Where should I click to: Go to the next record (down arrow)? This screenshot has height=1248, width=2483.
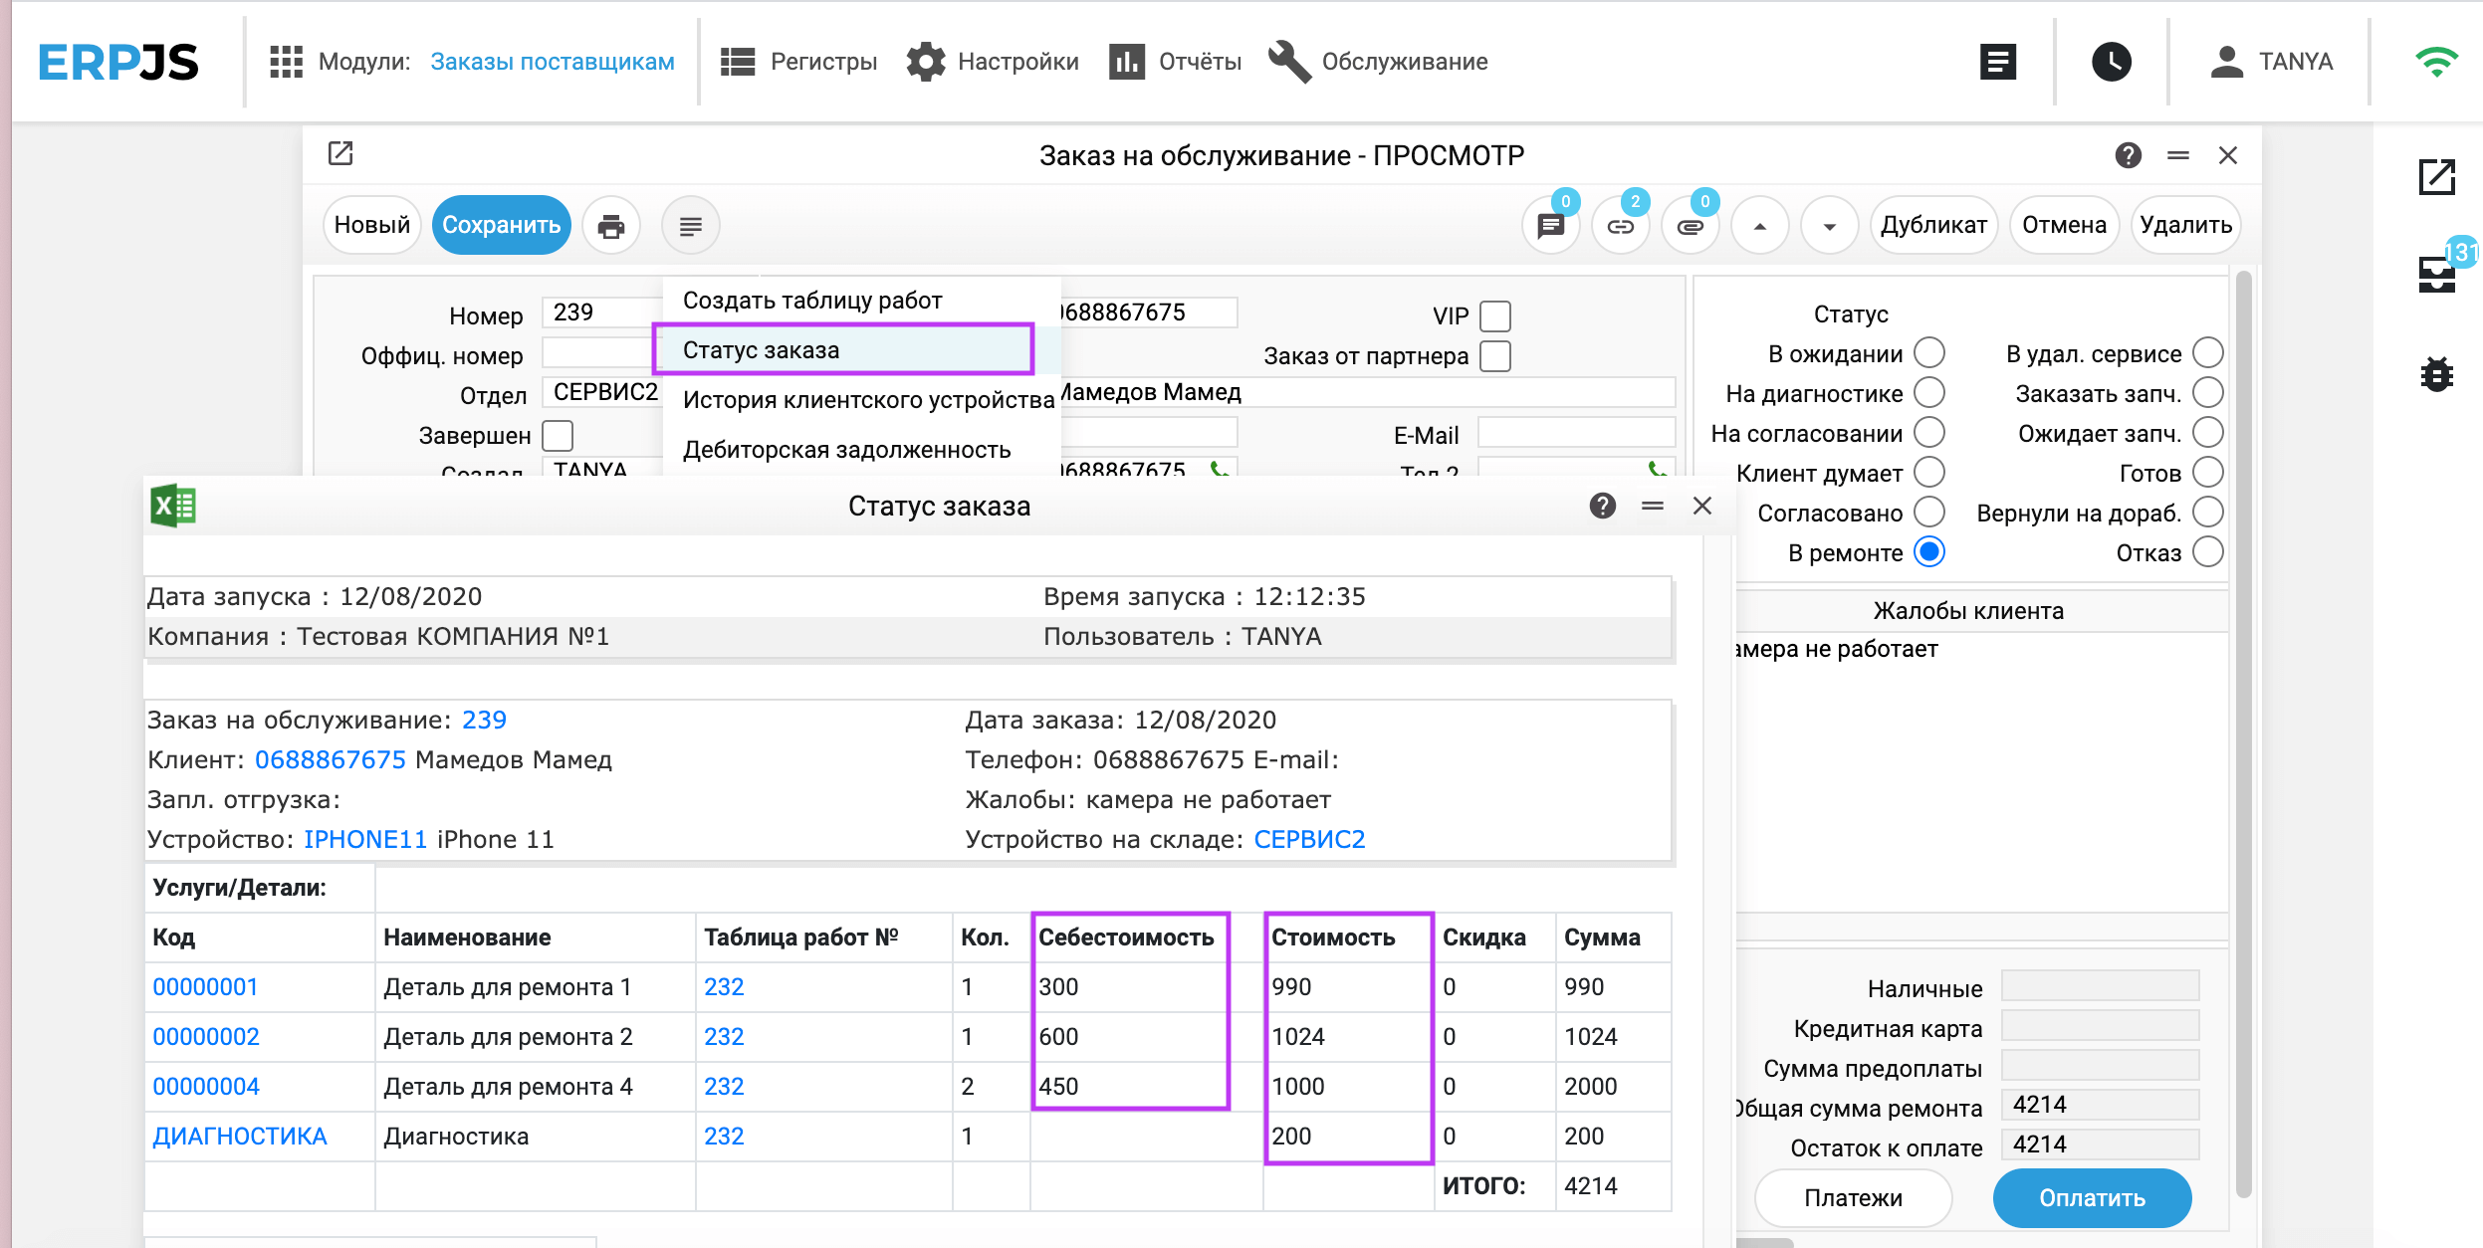(x=1829, y=226)
